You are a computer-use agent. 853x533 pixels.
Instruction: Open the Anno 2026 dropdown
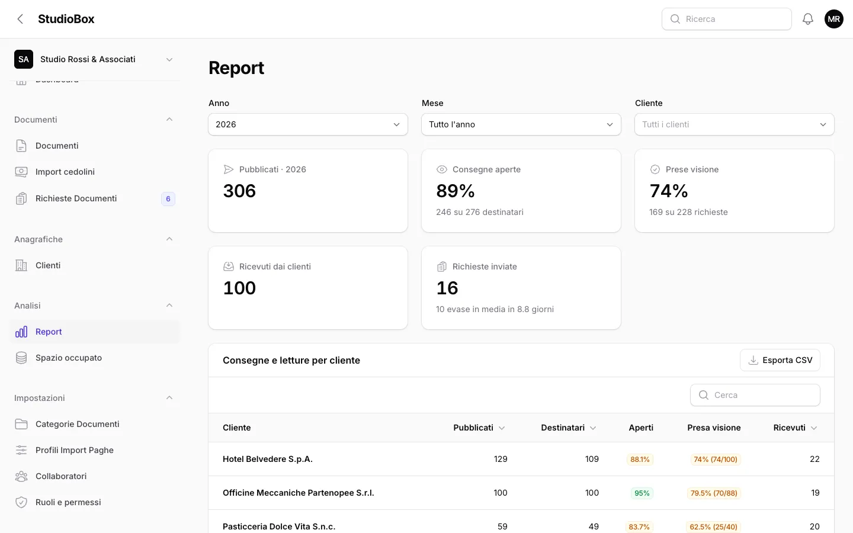pos(308,124)
